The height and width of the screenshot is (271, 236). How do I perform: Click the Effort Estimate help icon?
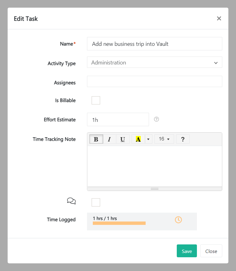coord(156,119)
